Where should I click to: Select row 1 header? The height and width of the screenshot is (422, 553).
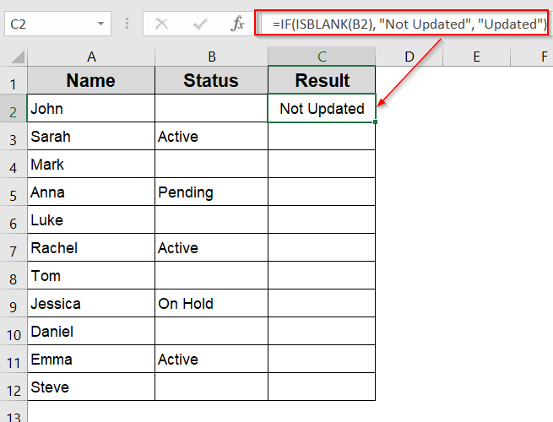click(x=14, y=80)
